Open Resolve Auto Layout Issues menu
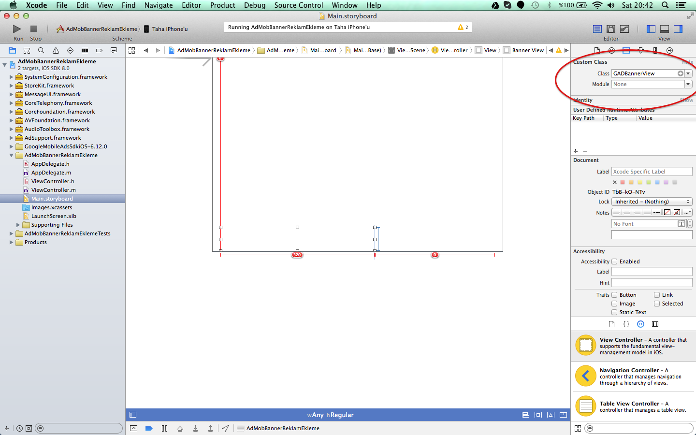 pyautogui.click(x=551, y=415)
